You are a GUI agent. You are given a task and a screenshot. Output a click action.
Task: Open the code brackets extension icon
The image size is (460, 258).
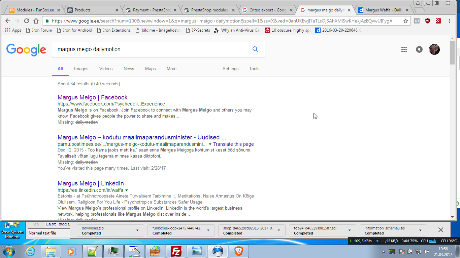pyautogui.click(x=417, y=21)
